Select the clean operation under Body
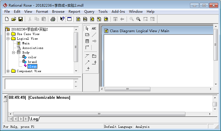The width and height of the screenshot is (221, 131). coord(32,66)
